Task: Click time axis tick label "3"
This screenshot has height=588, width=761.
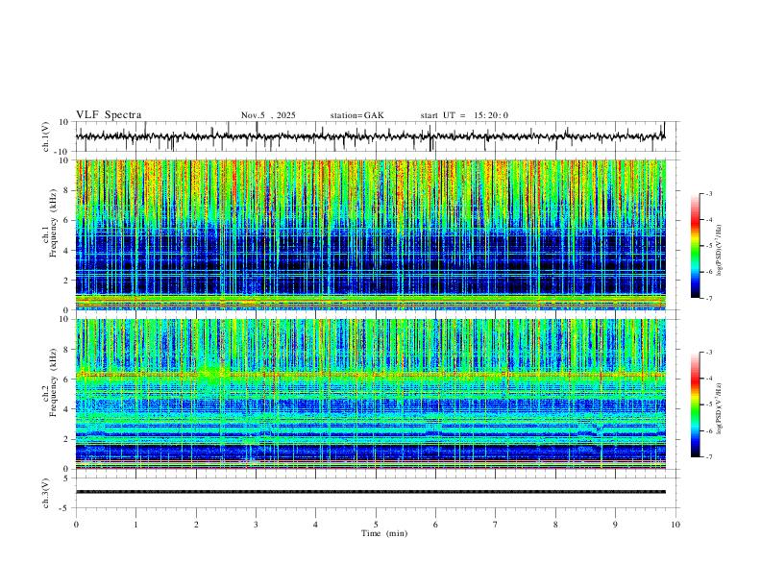Action: click(x=256, y=525)
